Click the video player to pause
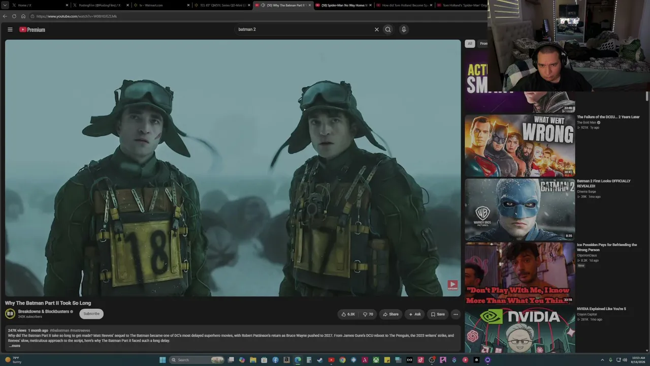Image resolution: width=650 pixels, height=366 pixels. (233, 168)
